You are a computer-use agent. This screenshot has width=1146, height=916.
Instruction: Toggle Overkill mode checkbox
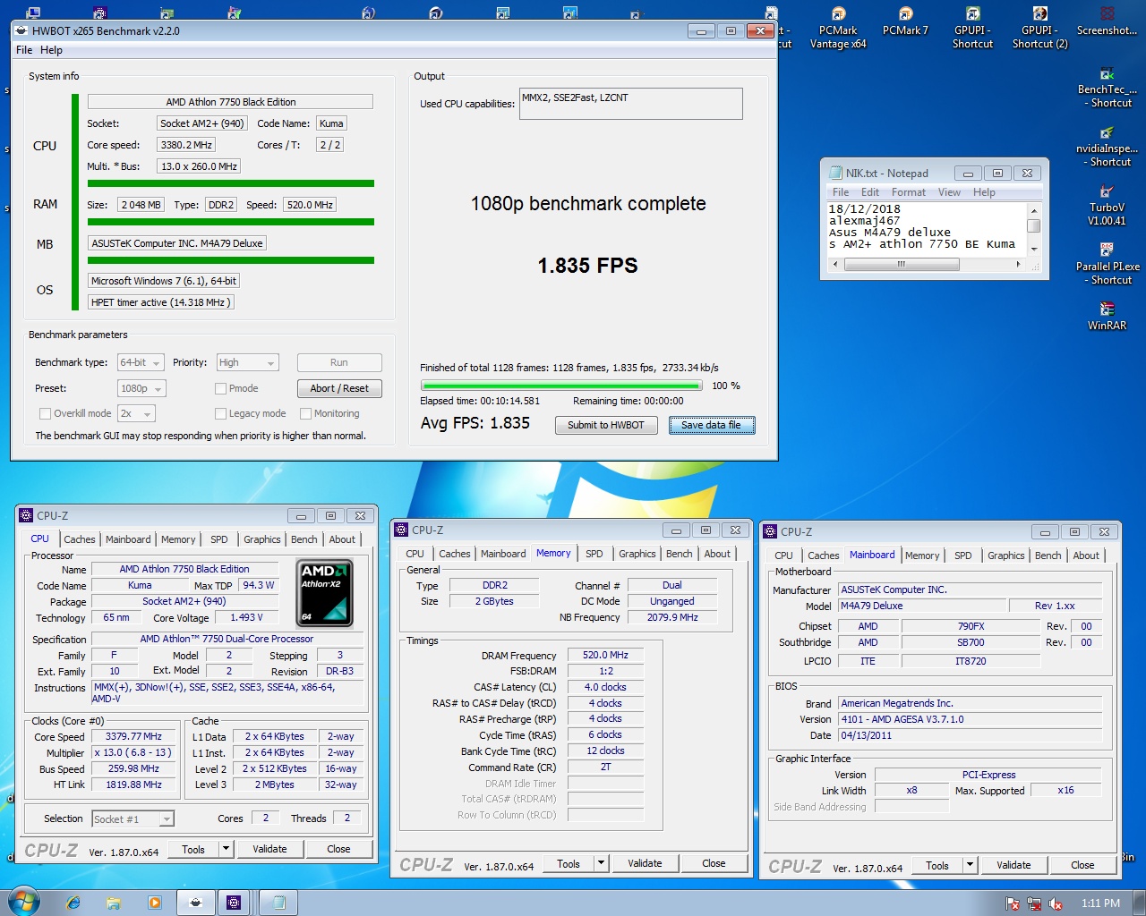point(45,413)
